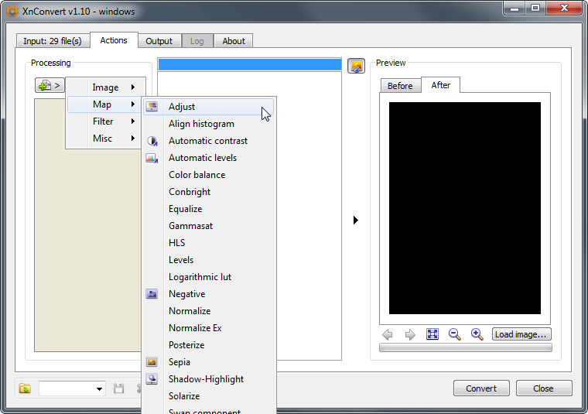Click the fit-to-window icon under preview

coord(432,334)
